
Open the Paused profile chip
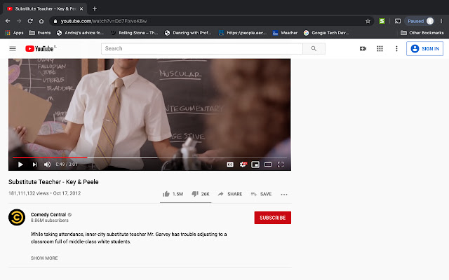[420, 21]
